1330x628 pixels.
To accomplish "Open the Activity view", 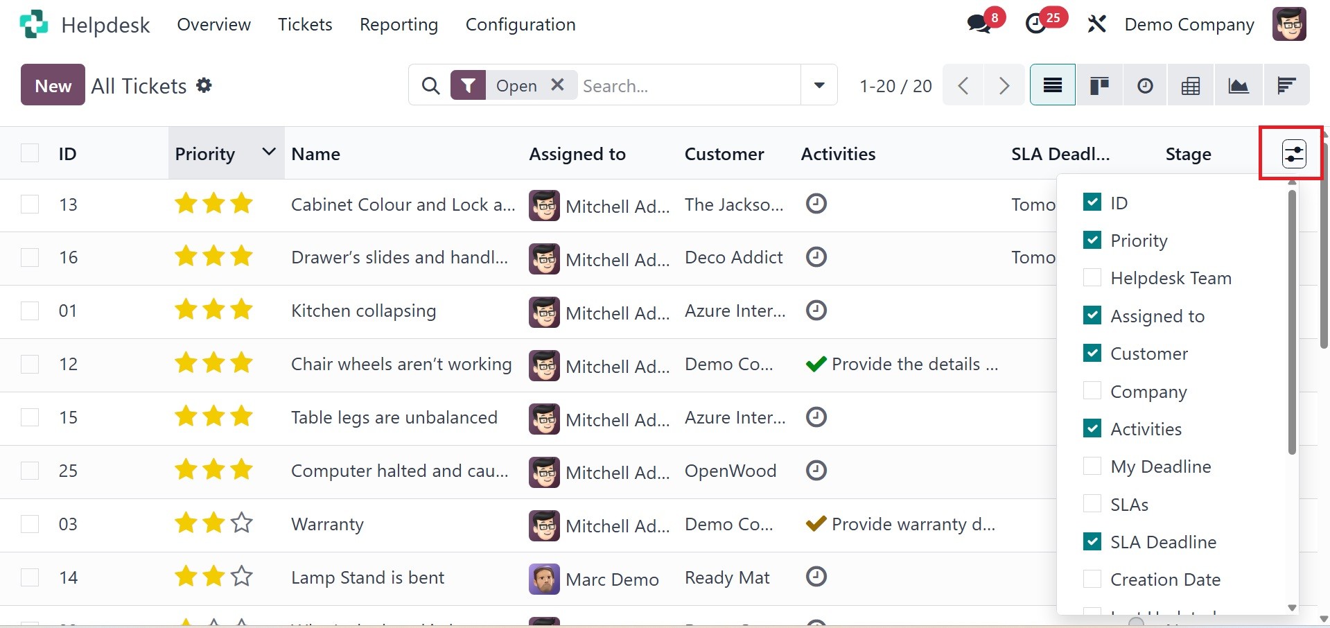I will (x=1145, y=85).
